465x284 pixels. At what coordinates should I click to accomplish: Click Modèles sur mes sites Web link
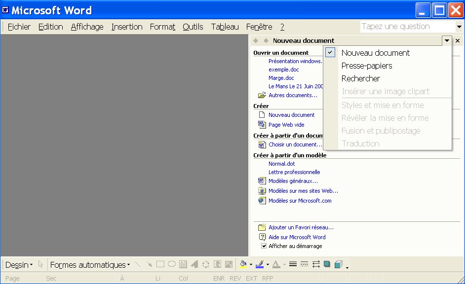(x=303, y=191)
